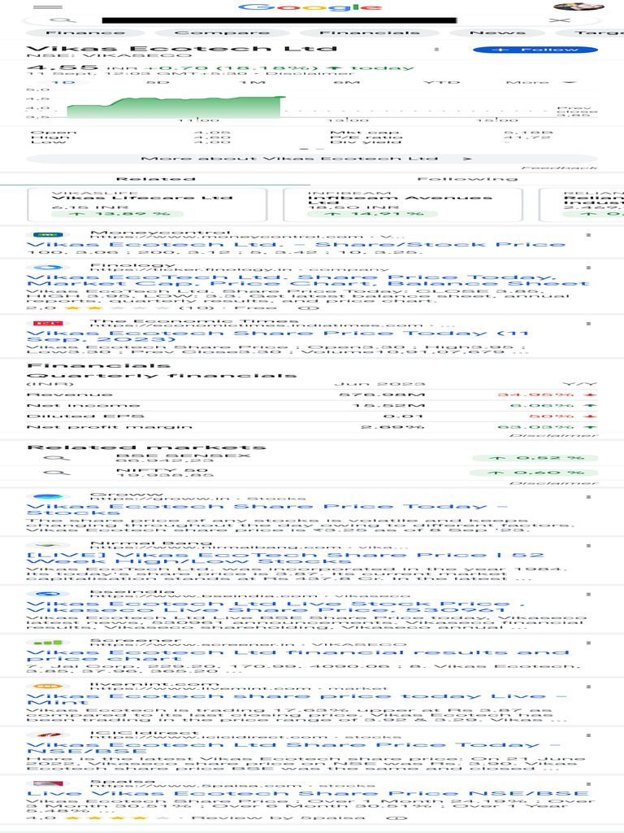The height and width of the screenshot is (833, 624).
Task: Click Disclaimer under Related markets
Action: point(553,483)
